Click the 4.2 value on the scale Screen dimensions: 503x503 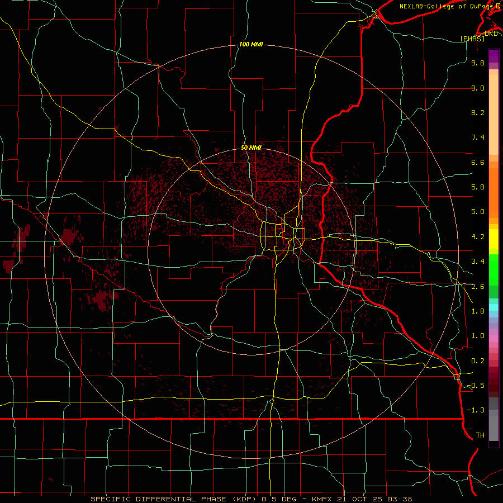[x=478, y=237]
